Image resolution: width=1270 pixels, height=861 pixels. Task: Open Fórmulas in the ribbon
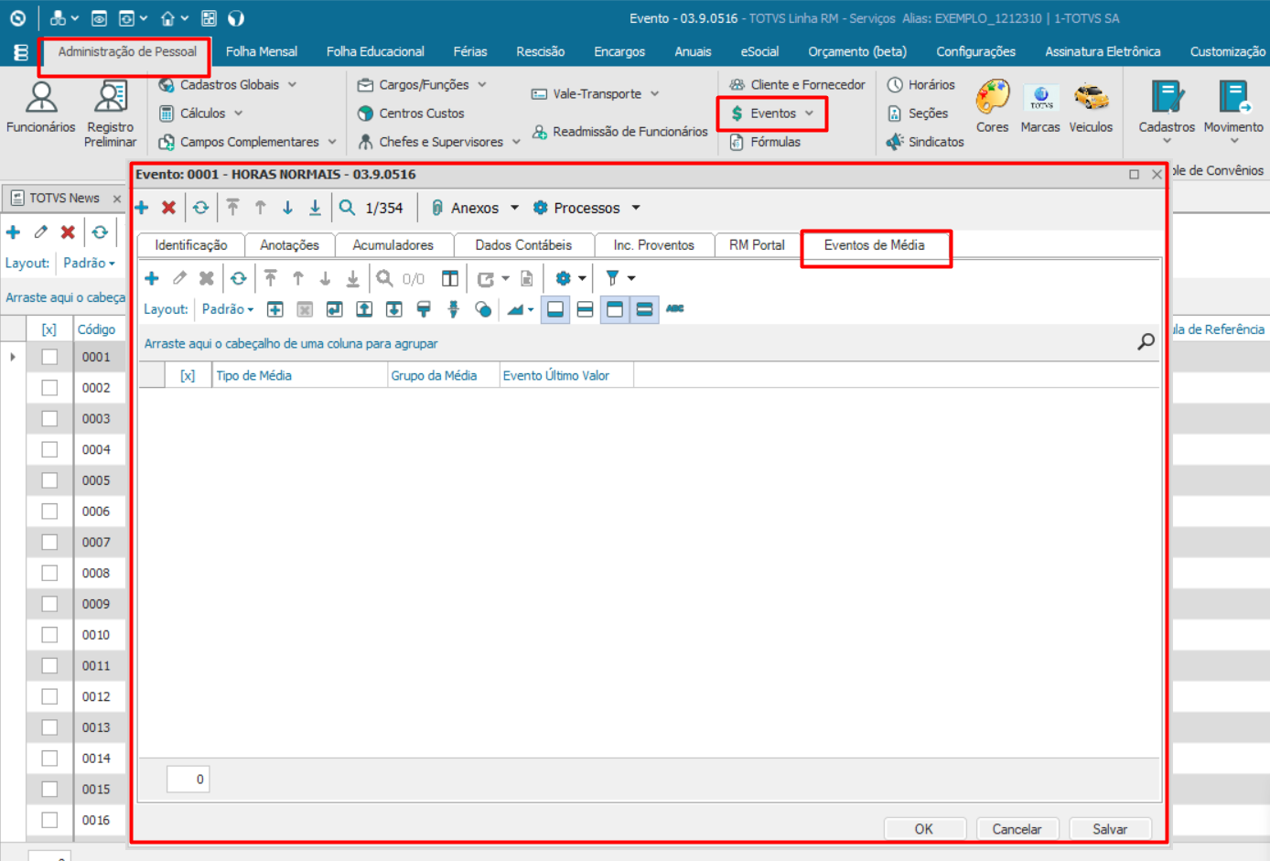pos(765,142)
